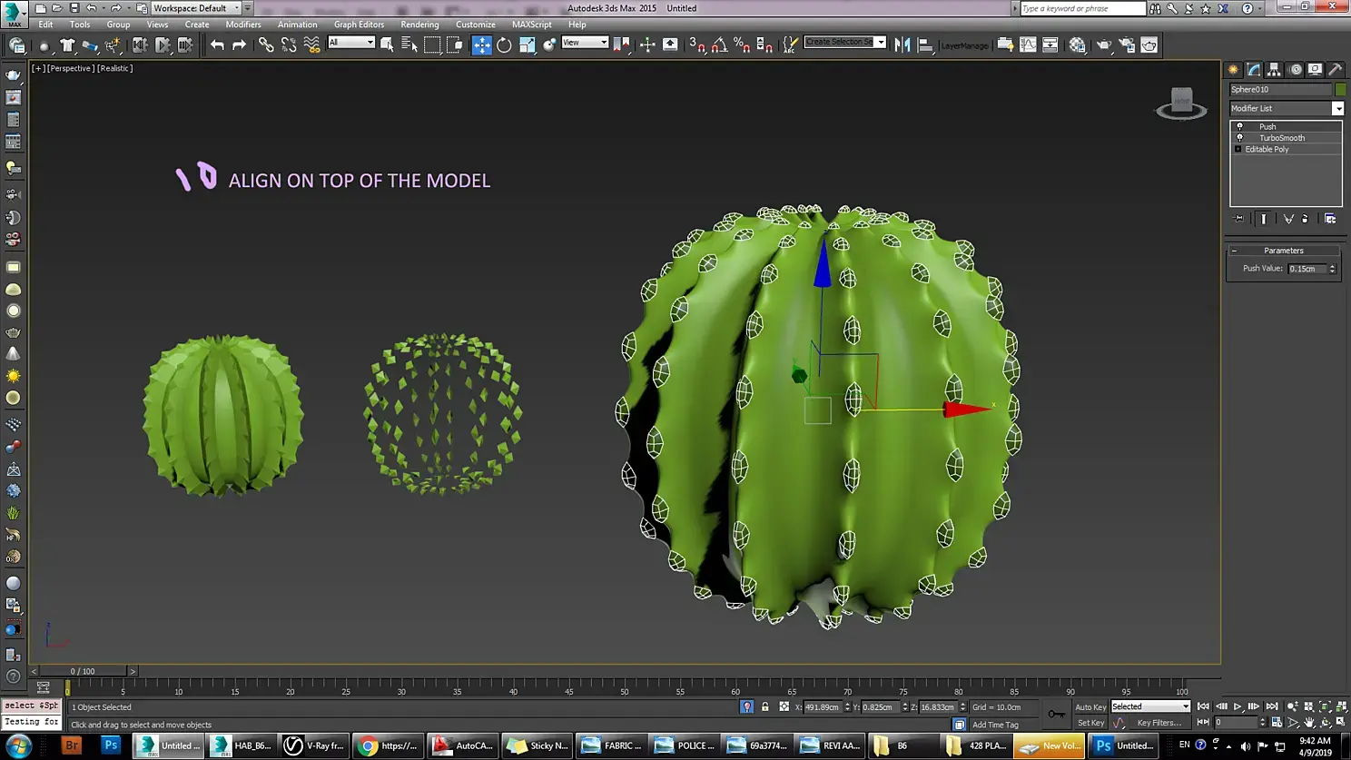Click the Undo arrow icon
Image resolution: width=1351 pixels, height=760 pixels.
click(217, 44)
